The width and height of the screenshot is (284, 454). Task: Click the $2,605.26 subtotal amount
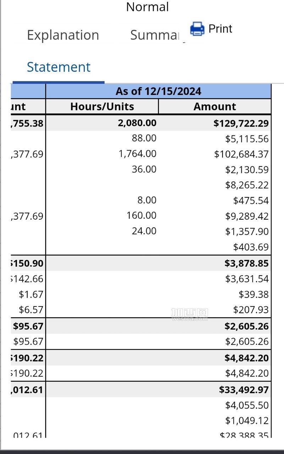coord(245,326)
